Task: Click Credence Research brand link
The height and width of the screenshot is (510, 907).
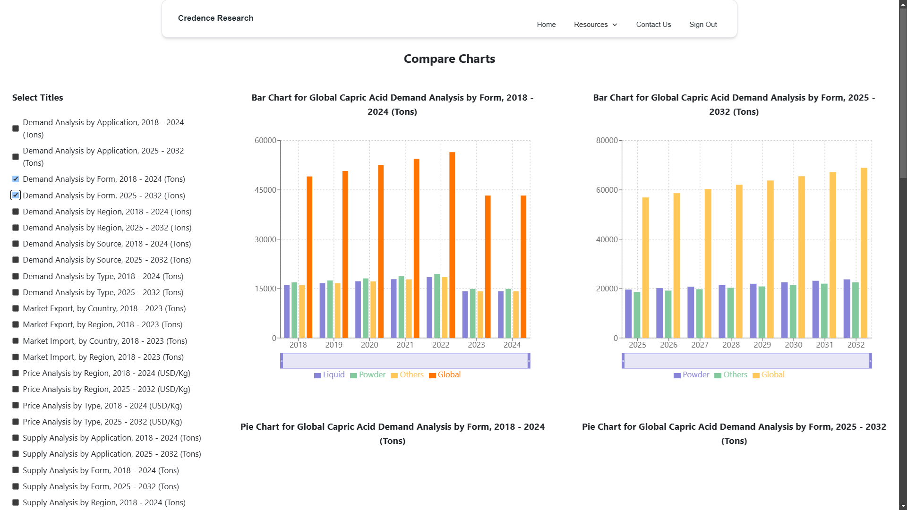Action: tap(215, 18)
